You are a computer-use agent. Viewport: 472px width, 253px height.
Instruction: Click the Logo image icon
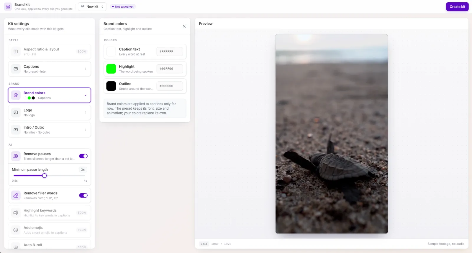tap(16, 112)
